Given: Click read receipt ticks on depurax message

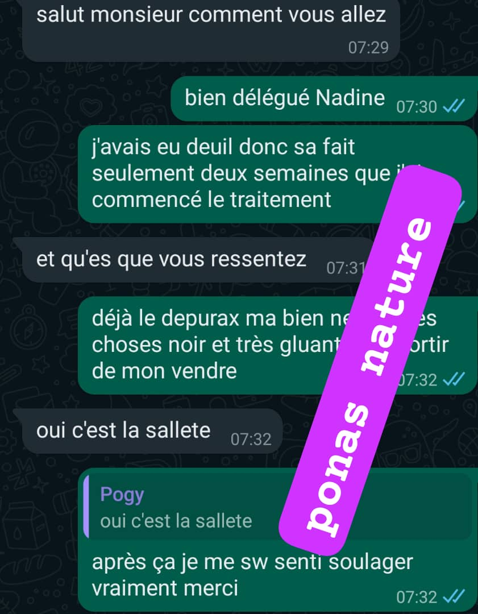Looking at the screenshot, I should tap(454, 379).
